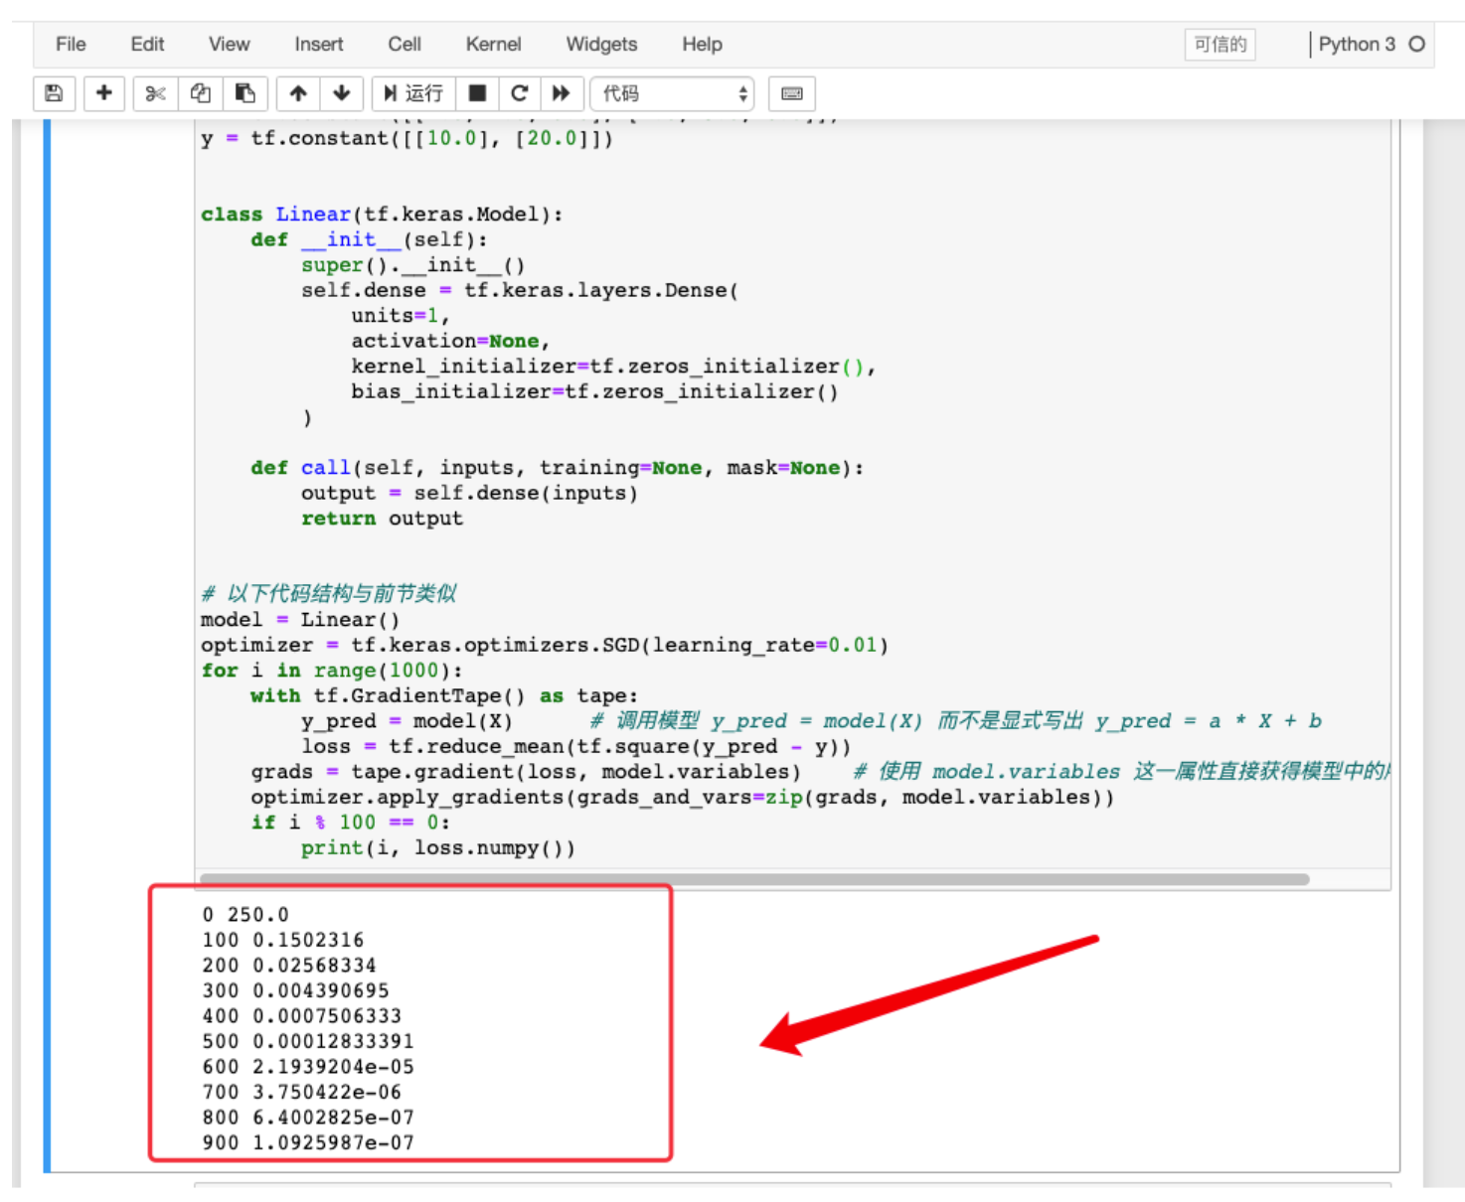Open the Help menu
Viewport: 1465px width, 1202px height.
coord(702,44)
